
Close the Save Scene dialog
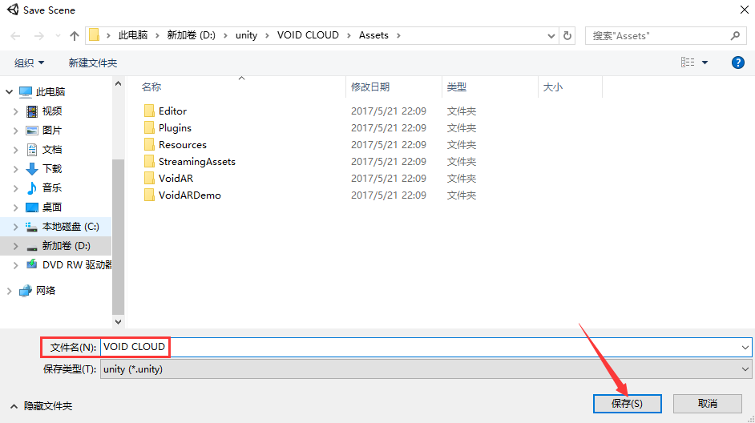point(744,10)
